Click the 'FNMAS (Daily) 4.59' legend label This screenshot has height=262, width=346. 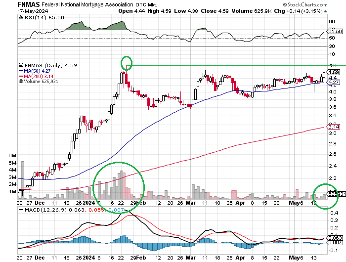51,66
